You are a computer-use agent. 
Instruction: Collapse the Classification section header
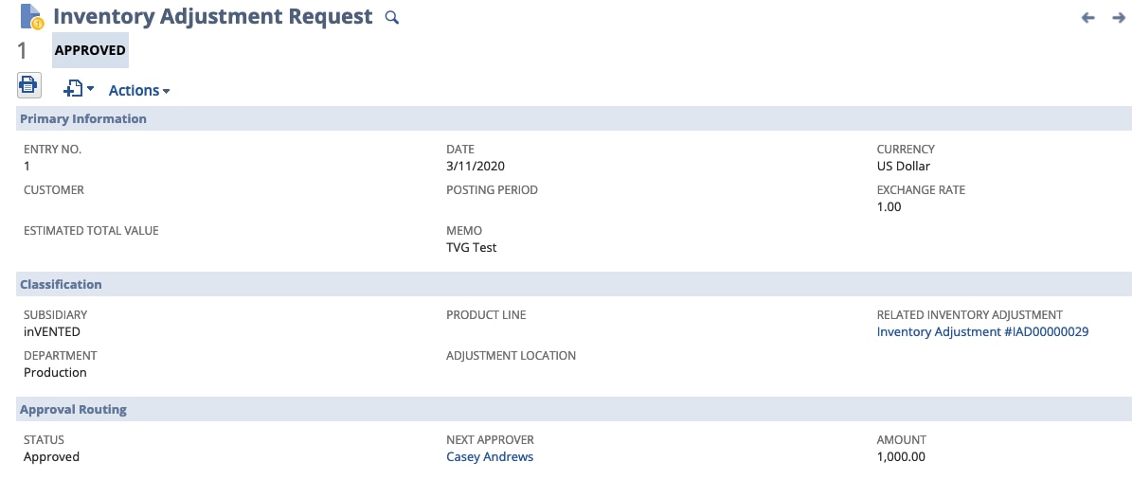click(61, 284)
